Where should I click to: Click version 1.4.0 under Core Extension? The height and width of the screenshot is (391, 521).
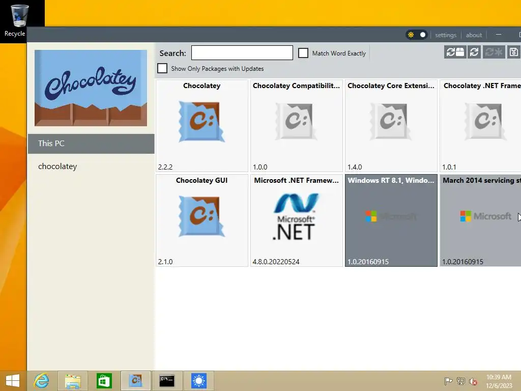click(x=355, y=167)
